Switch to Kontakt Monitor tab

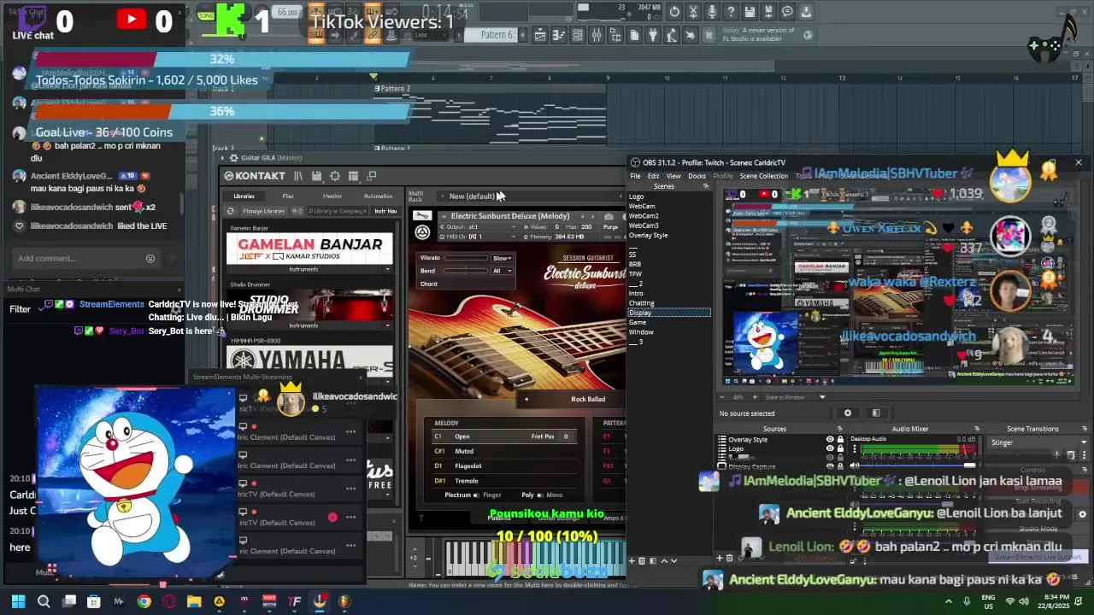(332, 196)
